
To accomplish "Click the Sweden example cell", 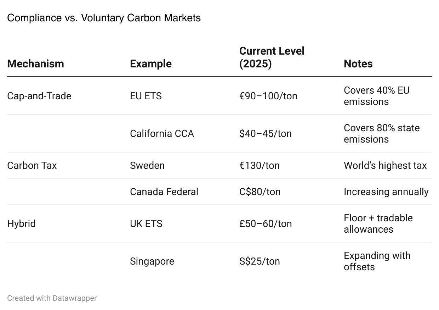I will click(x=147, y=166).
